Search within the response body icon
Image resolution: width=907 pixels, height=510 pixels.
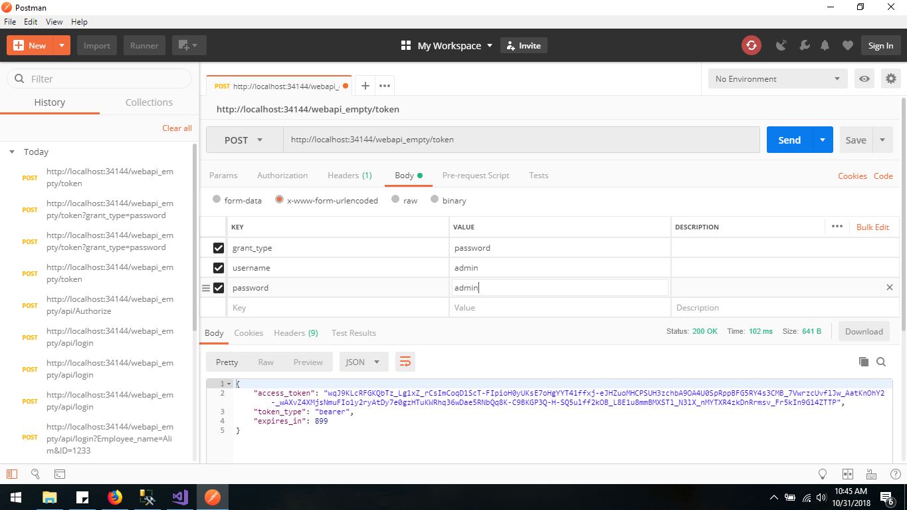click(881, 362)
